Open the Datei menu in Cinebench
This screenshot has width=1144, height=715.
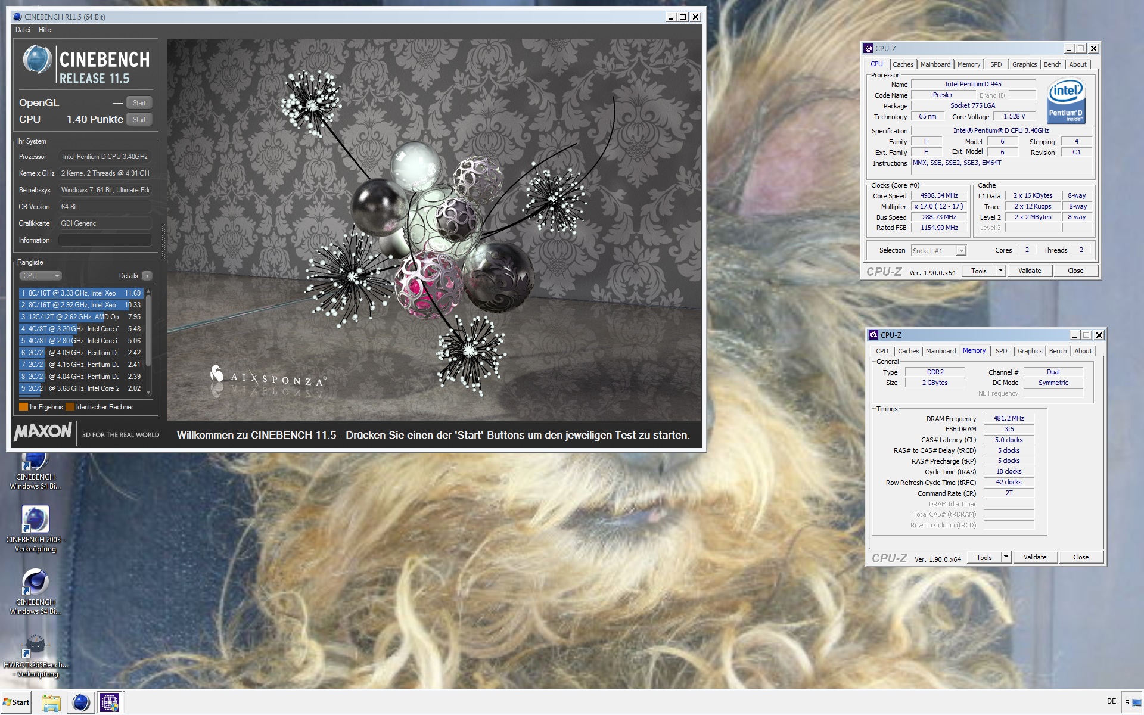[x=23, y=30]
